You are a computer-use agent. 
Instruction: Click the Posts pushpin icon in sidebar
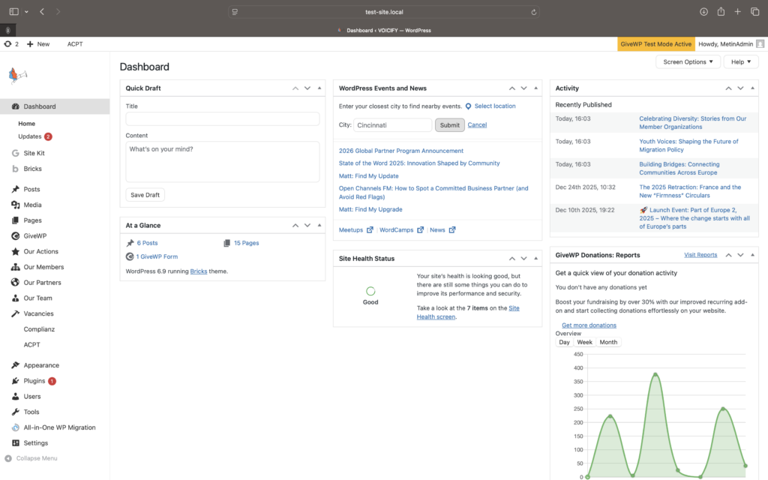16,190
